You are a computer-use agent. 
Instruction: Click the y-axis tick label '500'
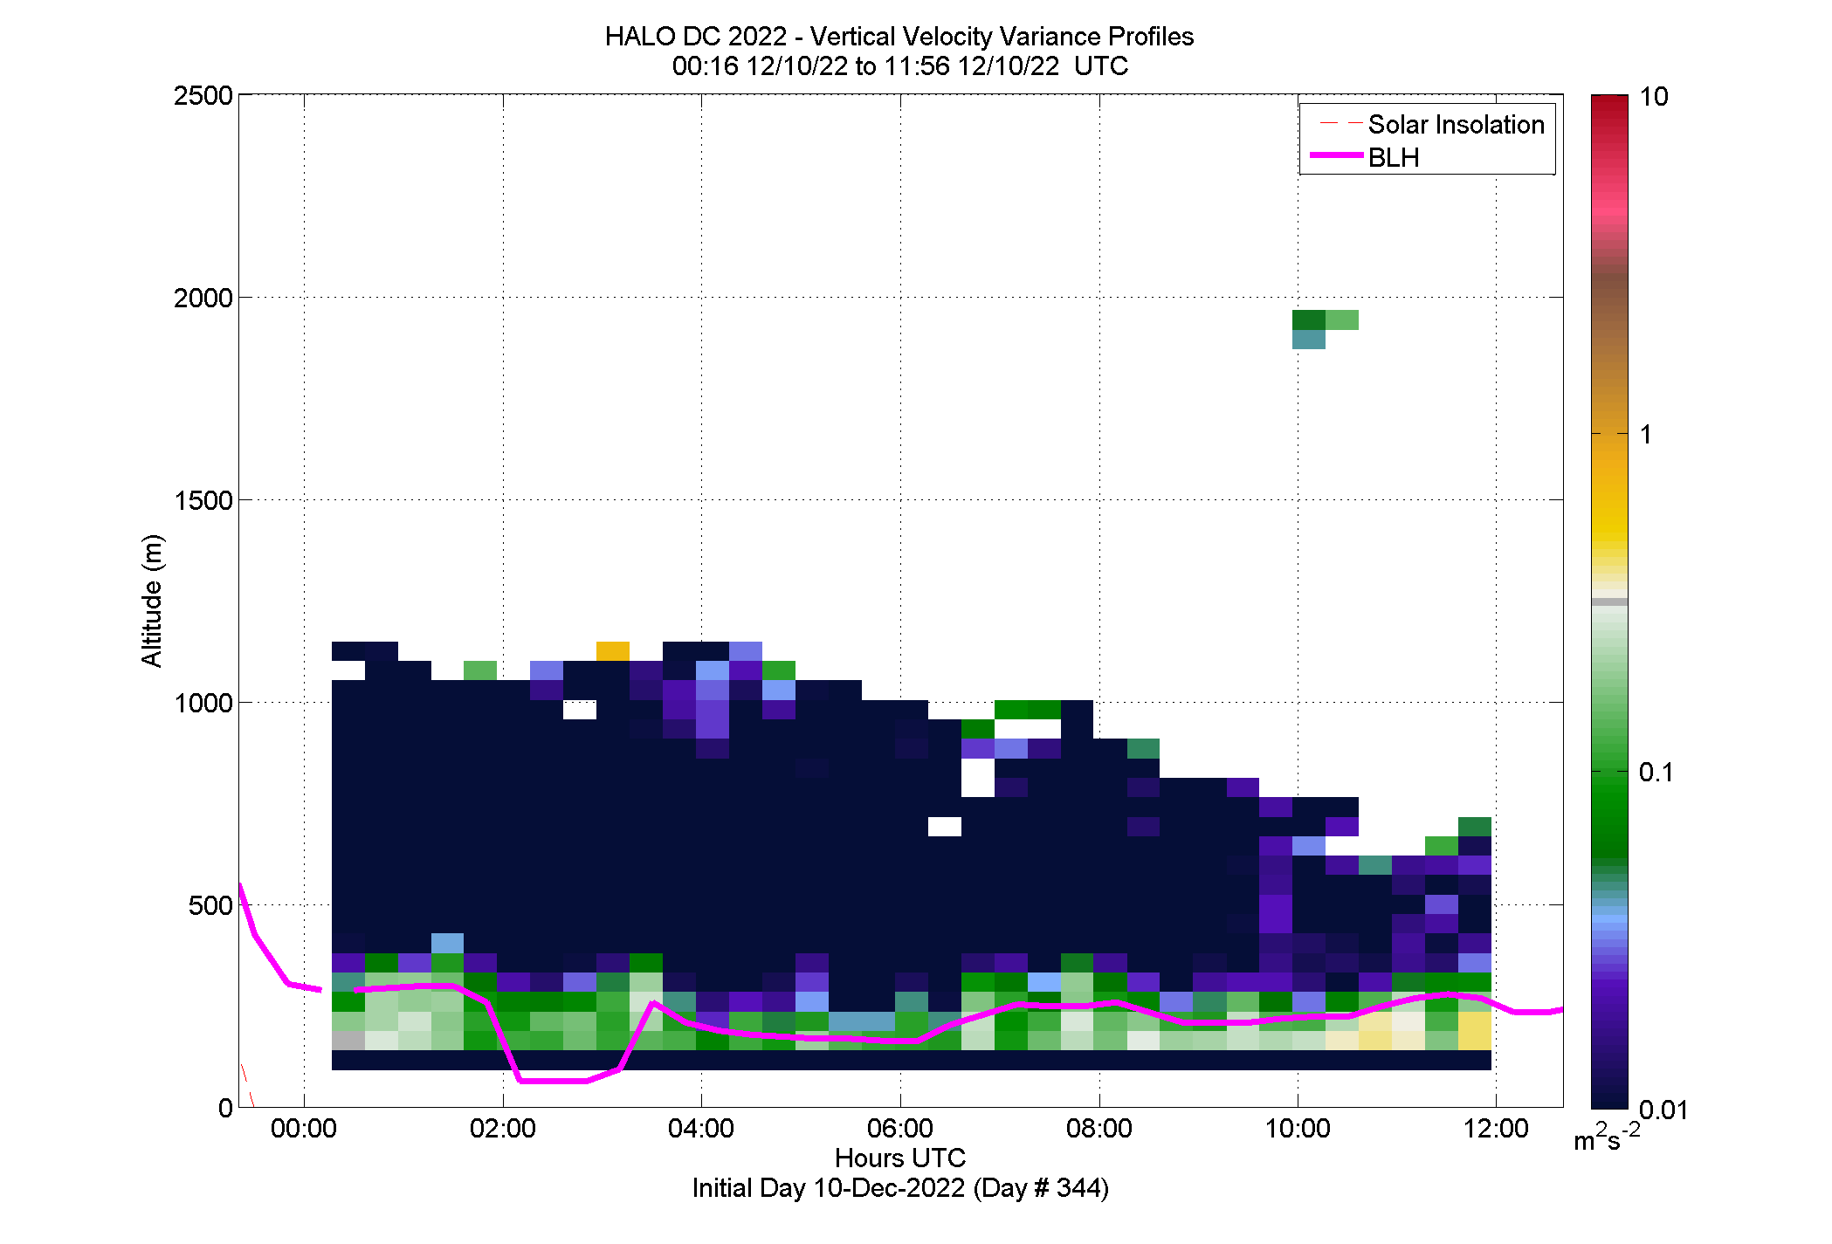(210, 905)
